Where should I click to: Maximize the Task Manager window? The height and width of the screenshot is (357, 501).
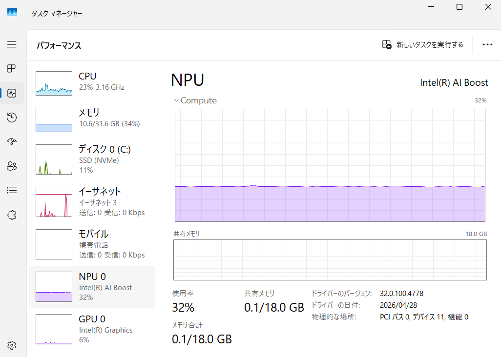459,7
